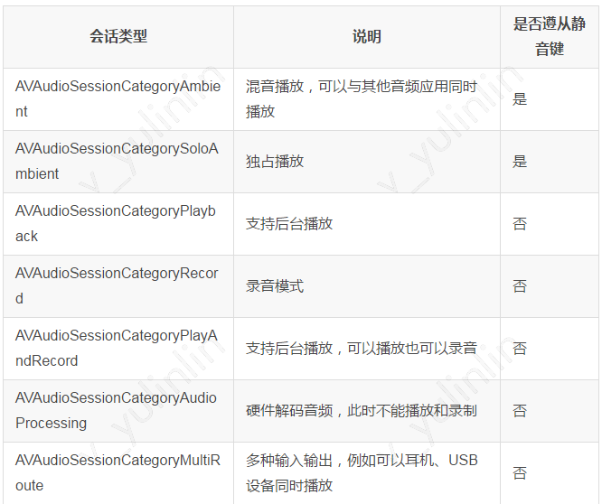Image resolution: width=602 pixels, height=504 pixels.
Task: Select the AVAudioSessionCategoryRecord cell
Action: pos(117,285)
